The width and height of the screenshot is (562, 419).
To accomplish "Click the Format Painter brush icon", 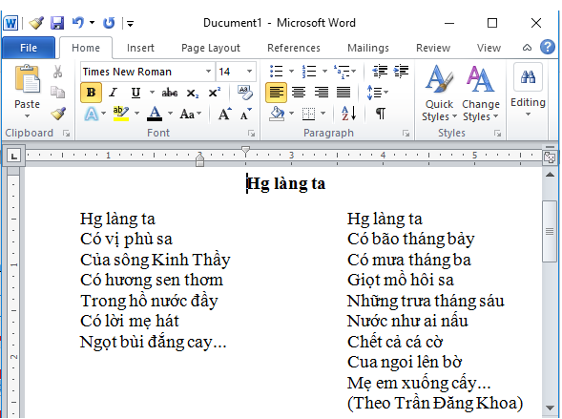I will coord(58,114).
